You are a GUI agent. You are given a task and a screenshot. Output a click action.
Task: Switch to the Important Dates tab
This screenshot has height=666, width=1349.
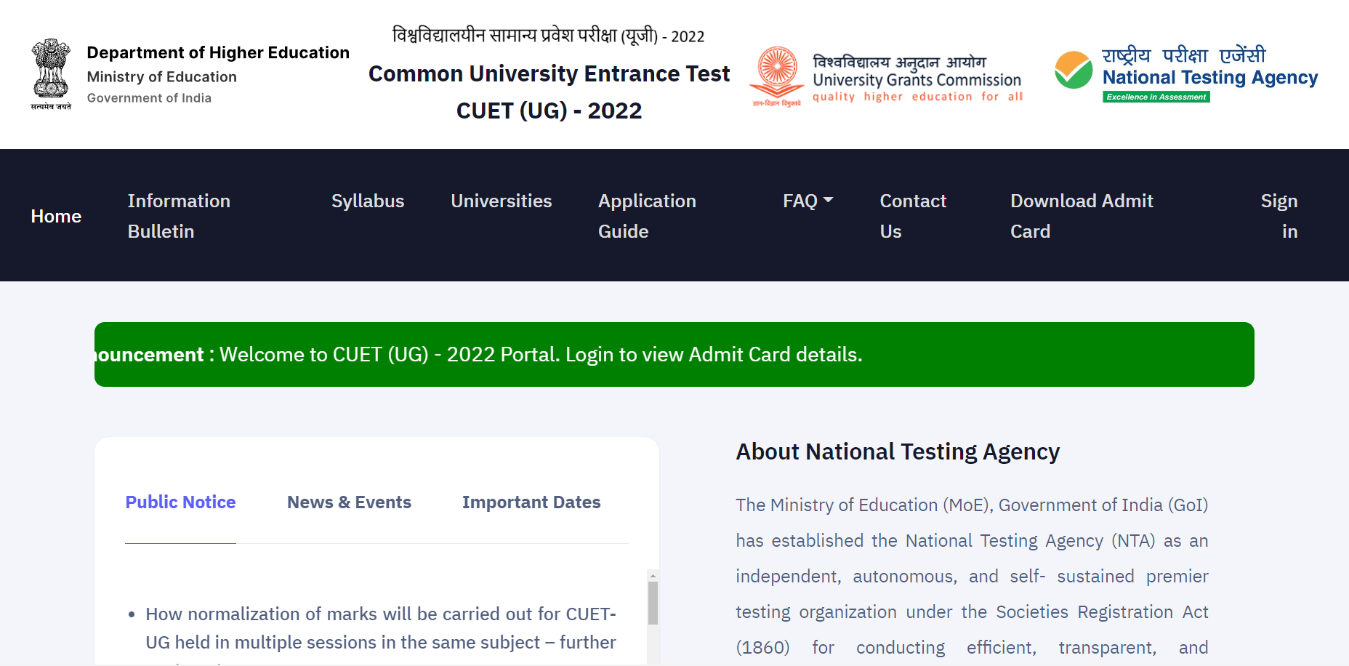(x=531, y=502)
